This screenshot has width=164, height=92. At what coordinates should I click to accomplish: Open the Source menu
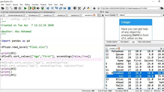pyautogui.click(x=15, y=5)
